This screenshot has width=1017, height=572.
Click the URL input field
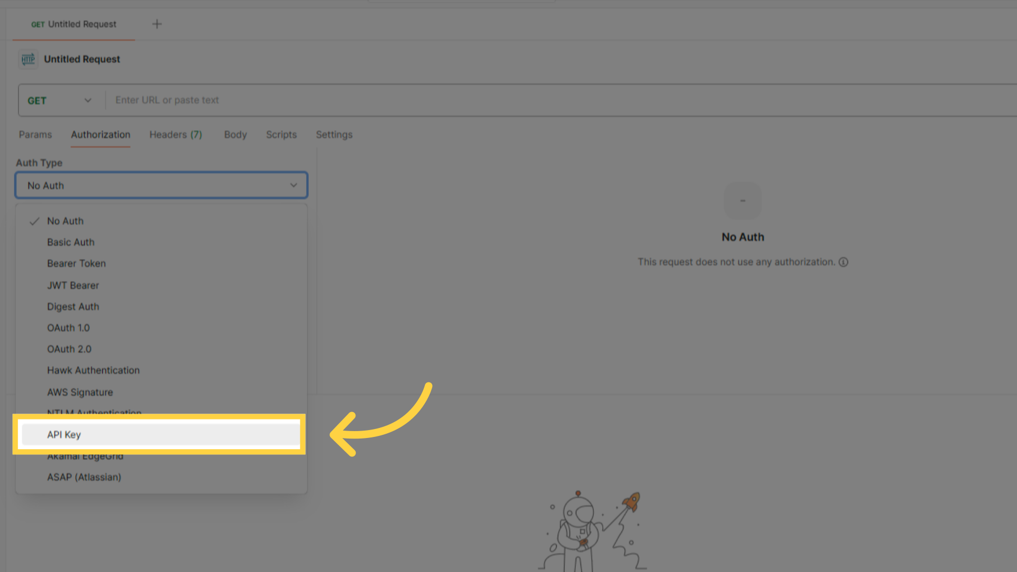click(x=561, y=100)
